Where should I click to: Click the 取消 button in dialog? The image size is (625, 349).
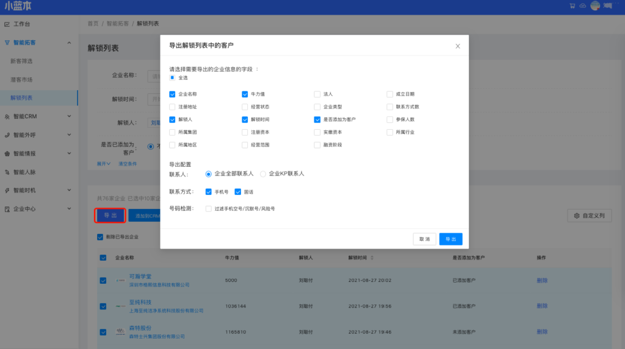pyautogui.click(x=424, y=239)
